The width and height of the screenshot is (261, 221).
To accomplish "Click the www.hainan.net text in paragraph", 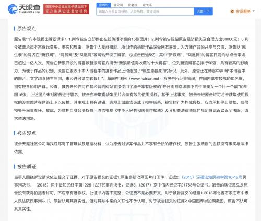I will point(145,79).
